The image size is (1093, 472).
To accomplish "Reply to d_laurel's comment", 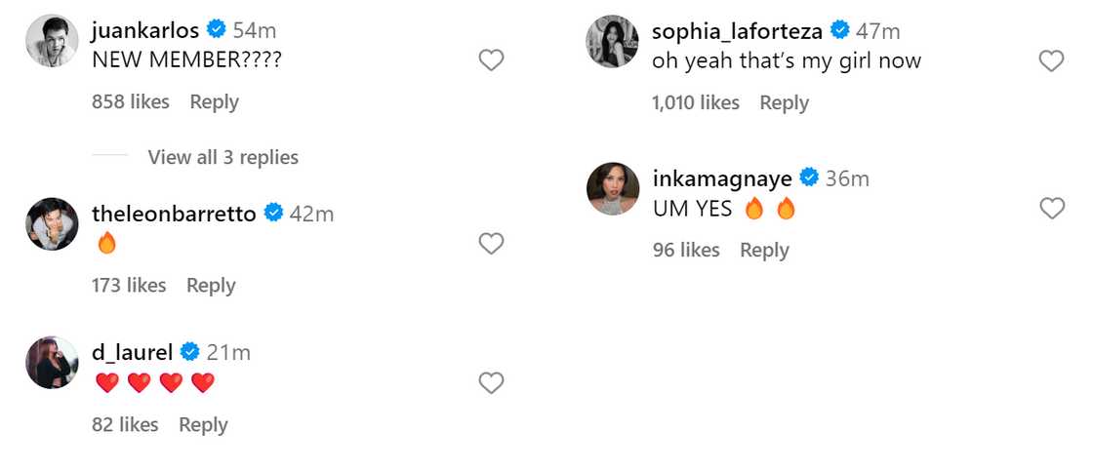I will point(203,424).
